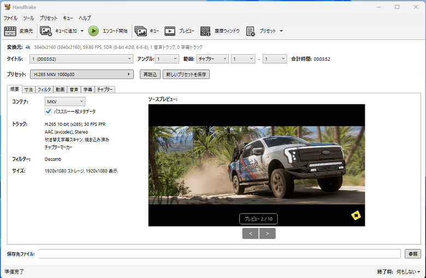Click the 保存先ファイル input field
The image size is (426, 278).
point(220,254)
